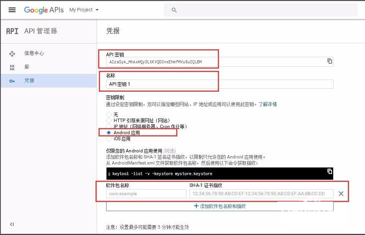Click the Google APIs logo
Screen dimensions: 365x235
pyautogui.click(x=44, y=10)
